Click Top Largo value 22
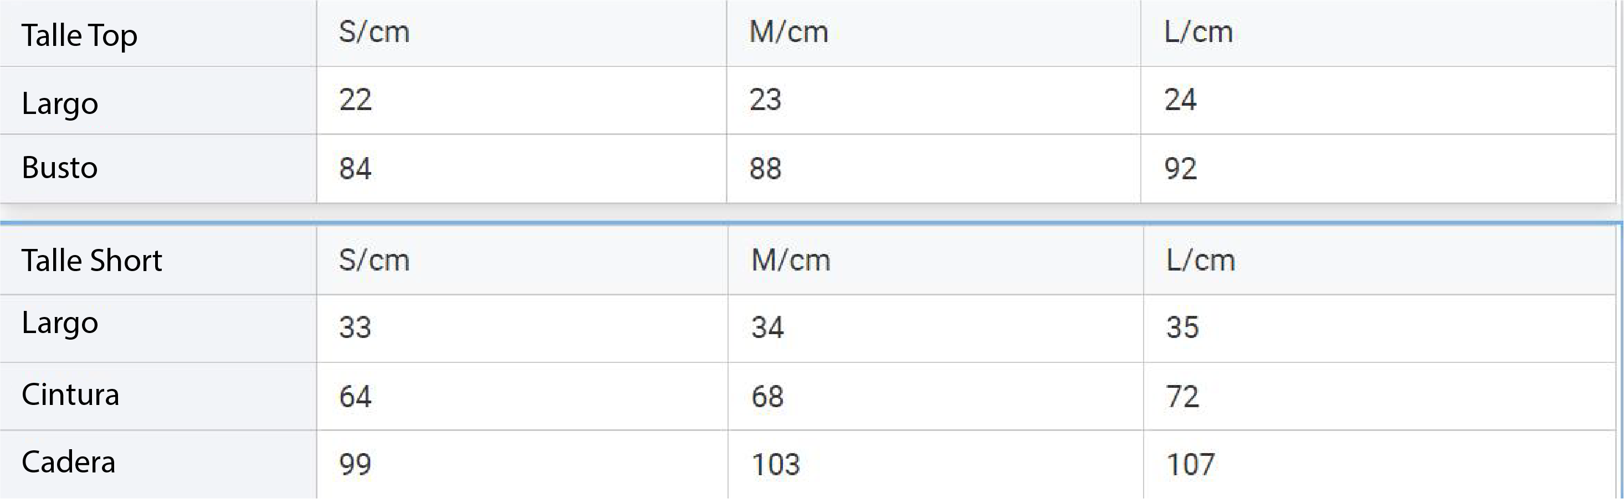The width and height of the screenshot is (1624, 499). (356, 100)
